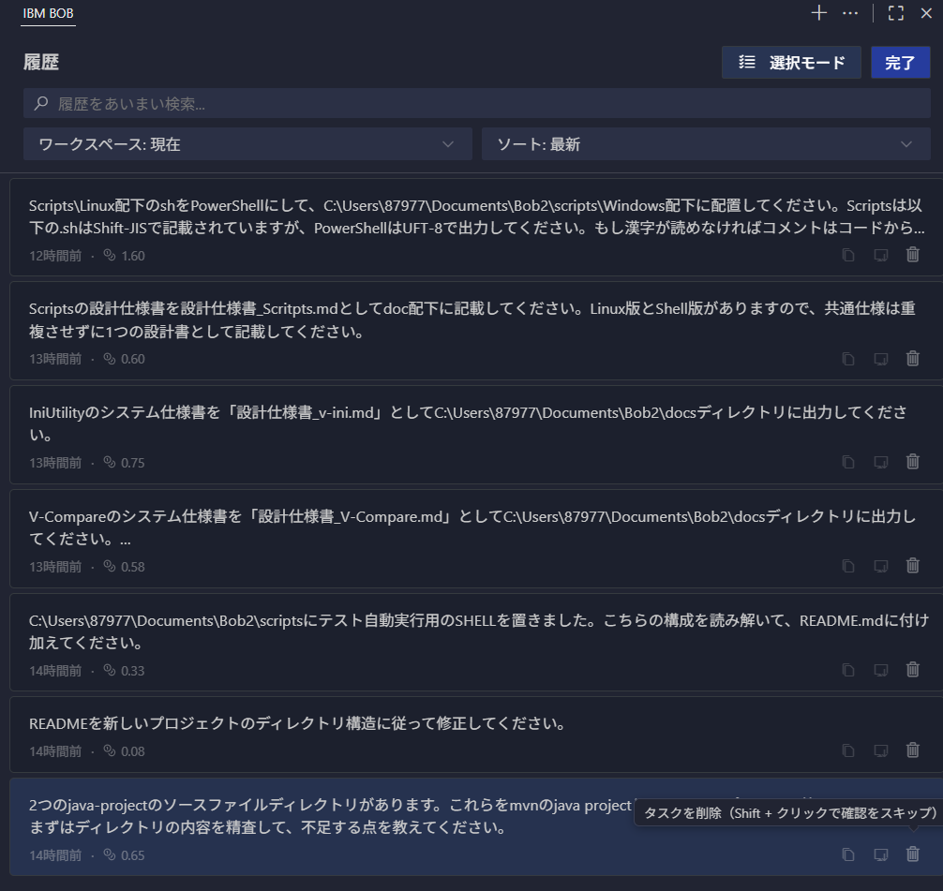Export the V-Compare 設計仕様書 task
Image resolution: width=943 pixels, height=891 pixels.
[880, 566]
